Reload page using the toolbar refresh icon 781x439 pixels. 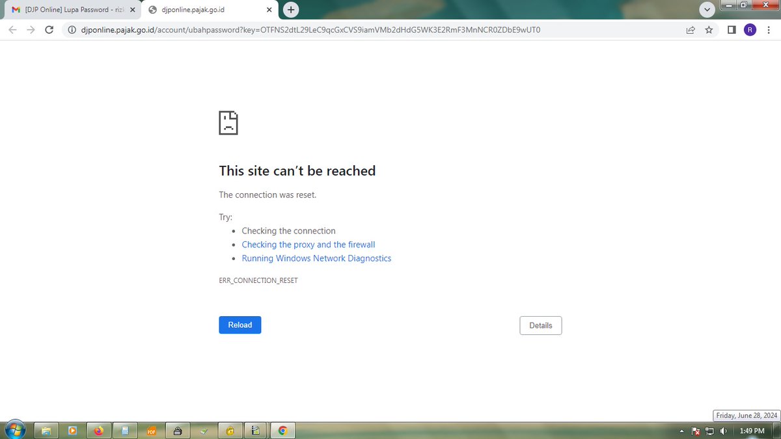(x=49, y=30)
